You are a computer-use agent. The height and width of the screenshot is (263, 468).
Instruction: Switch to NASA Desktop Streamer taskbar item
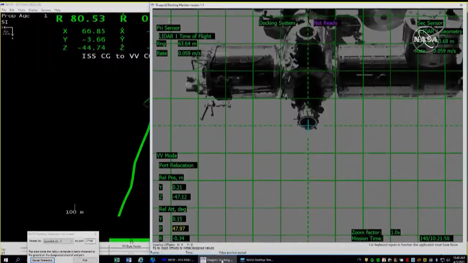click(x=256, y=260)
